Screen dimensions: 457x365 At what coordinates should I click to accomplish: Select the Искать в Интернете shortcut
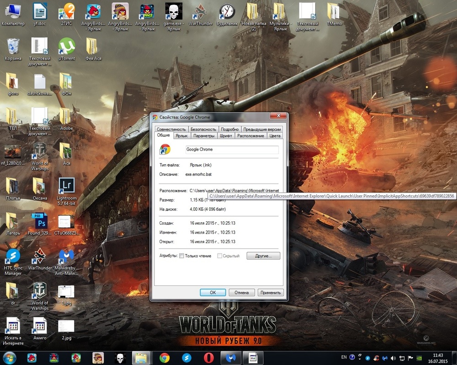pyautogui.click(x=13, y=331)
